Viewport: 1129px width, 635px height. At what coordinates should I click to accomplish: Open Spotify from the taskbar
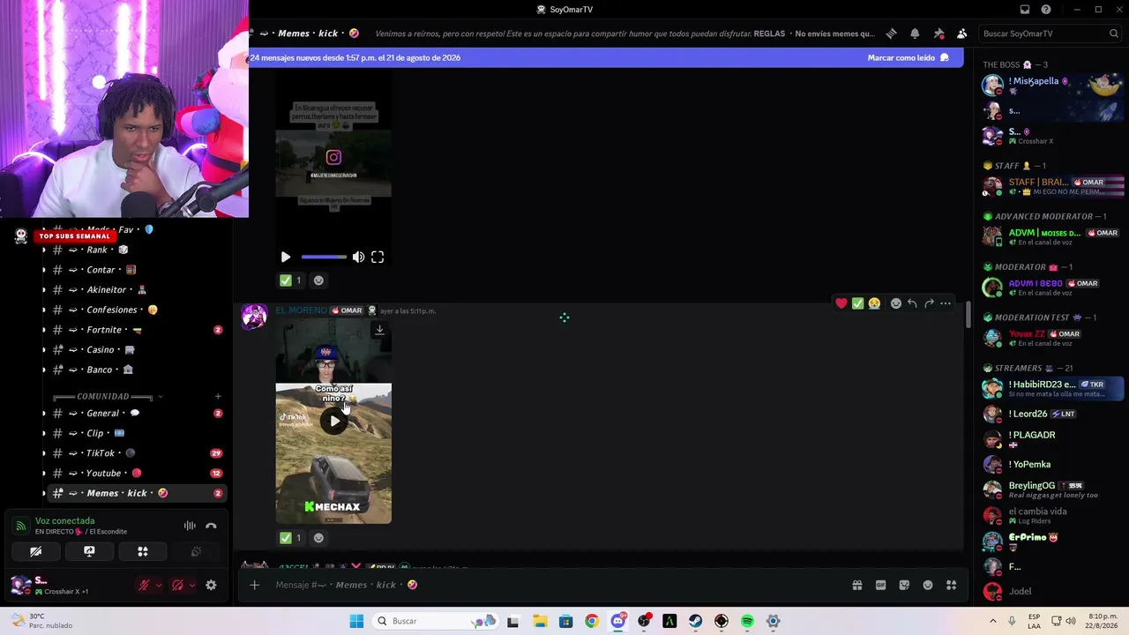747,621
